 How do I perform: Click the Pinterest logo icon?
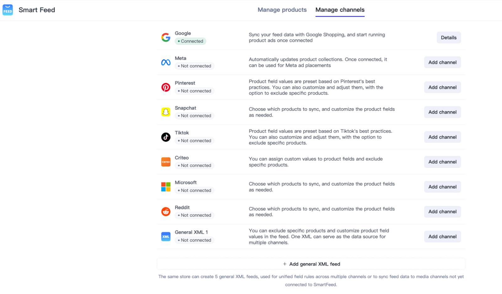166,87
